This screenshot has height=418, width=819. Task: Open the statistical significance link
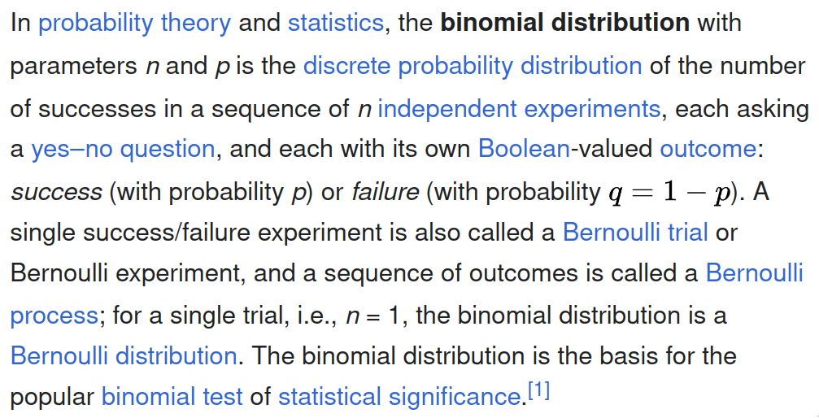399,397
